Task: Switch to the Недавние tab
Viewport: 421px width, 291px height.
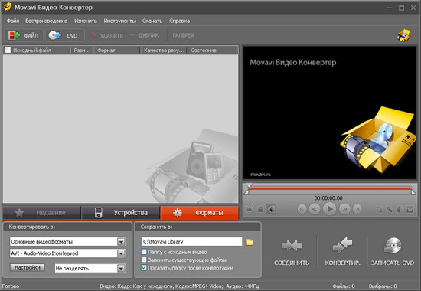Action: coord(41,213)
